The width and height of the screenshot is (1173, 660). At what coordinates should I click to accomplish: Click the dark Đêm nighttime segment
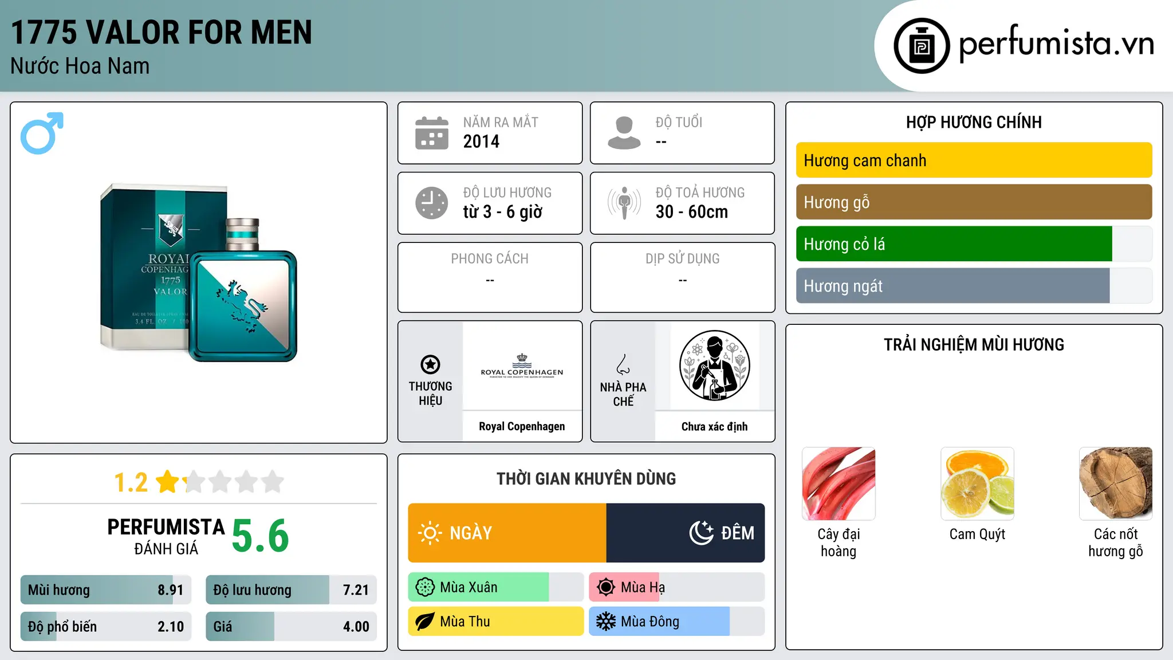686,533
